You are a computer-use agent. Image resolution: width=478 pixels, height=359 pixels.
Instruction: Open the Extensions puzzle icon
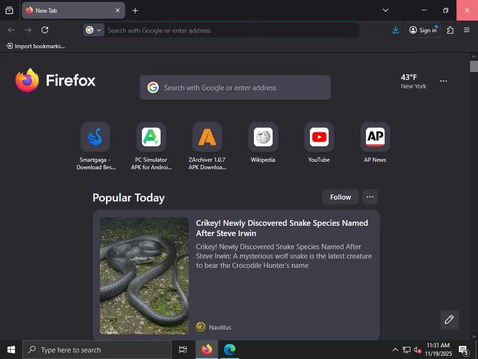(450, 30)
